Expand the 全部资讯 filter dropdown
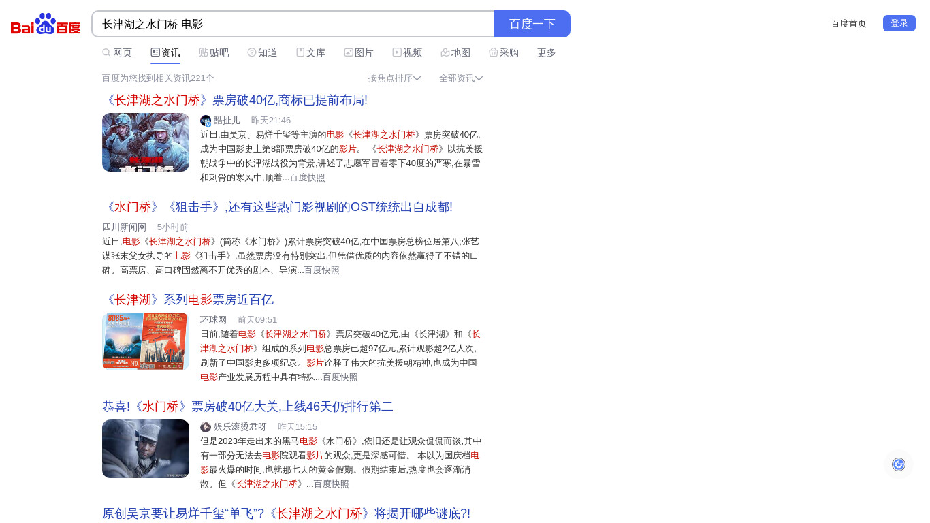Screen dimensions: 930x523 (x=461, y=78)
